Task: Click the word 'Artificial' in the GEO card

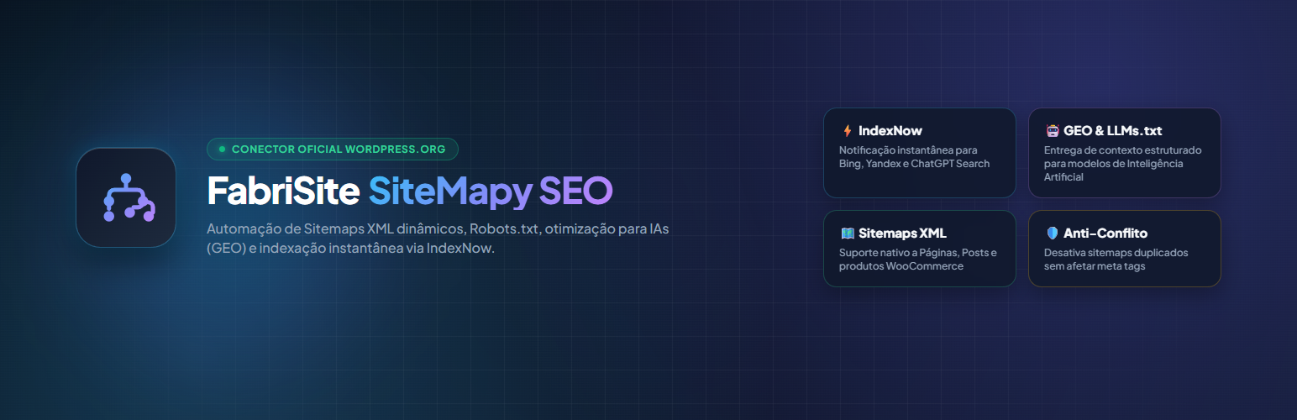Action: (x=1063, y=177)
